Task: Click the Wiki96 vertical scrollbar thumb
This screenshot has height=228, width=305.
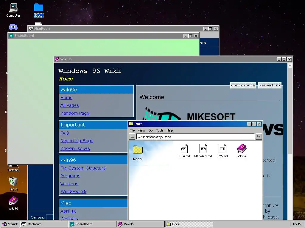Action: pos(290,111)
